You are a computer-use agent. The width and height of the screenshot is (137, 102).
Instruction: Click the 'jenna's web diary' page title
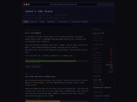click(39, 11)
